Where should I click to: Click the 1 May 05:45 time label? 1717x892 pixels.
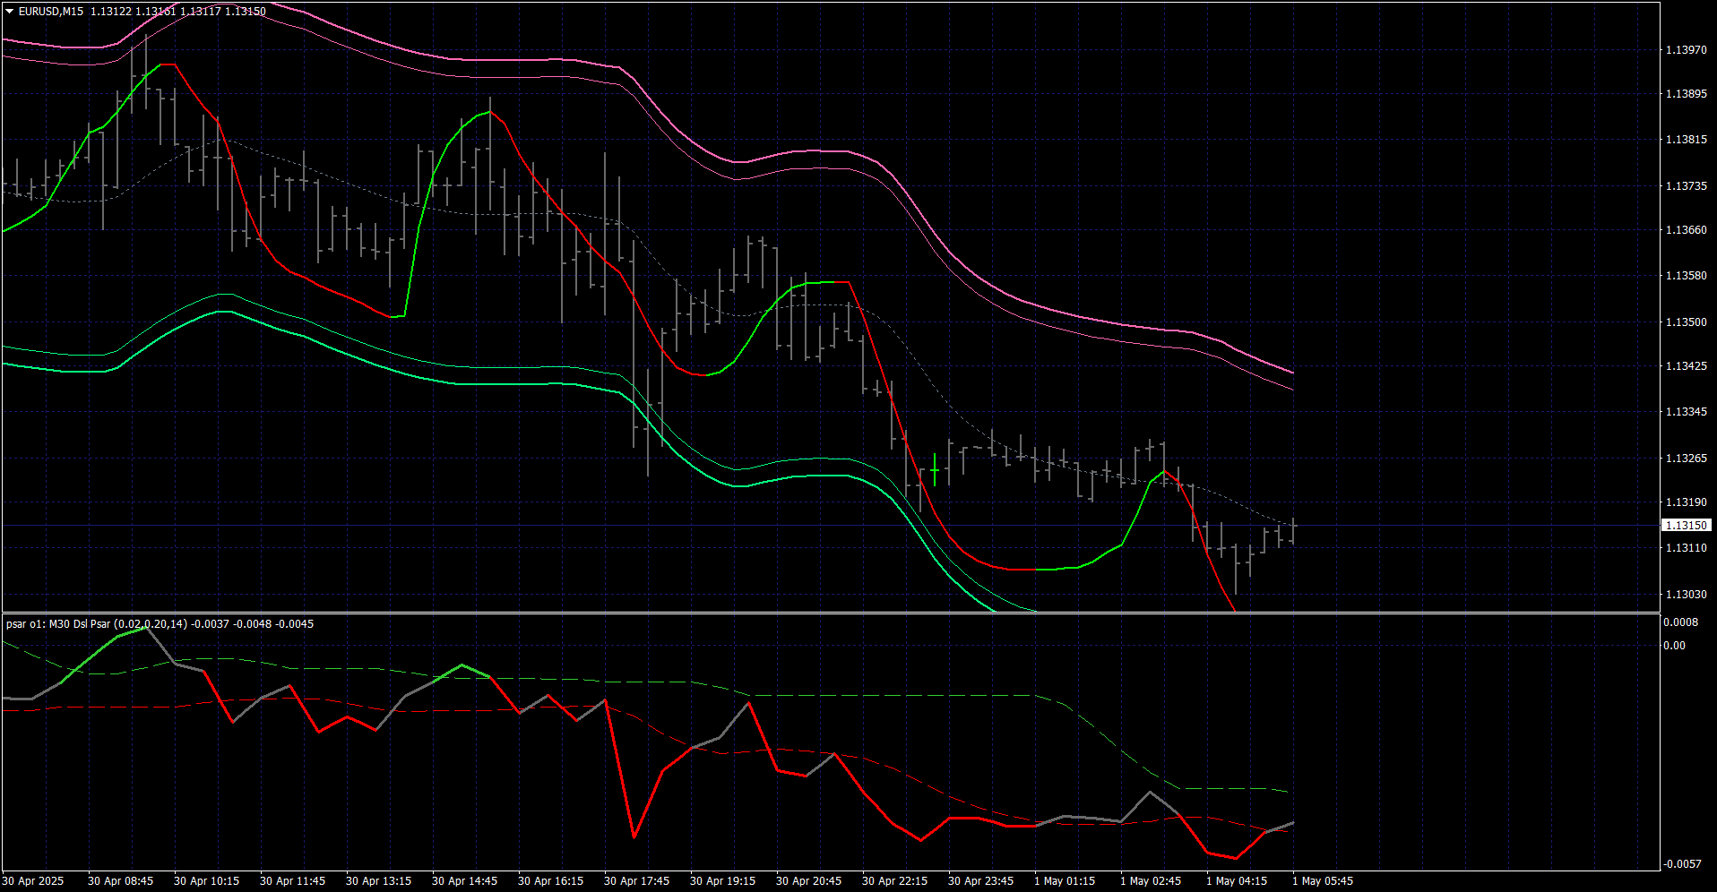(x=1323, y=881)
